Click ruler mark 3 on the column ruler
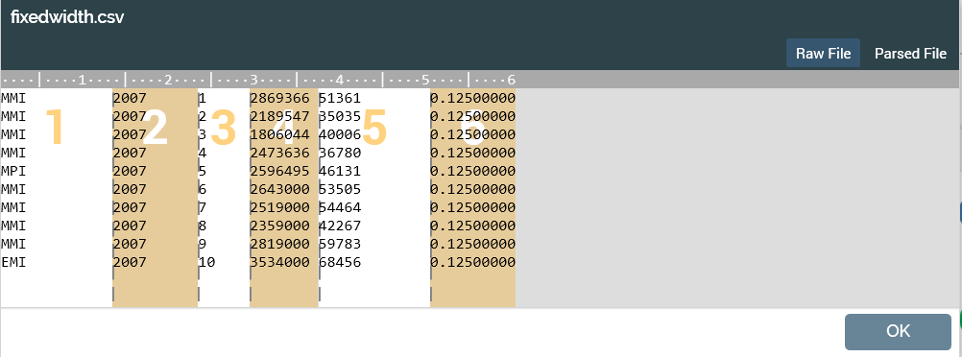This screenshot has width=962, height=357. tap(253, 80)
